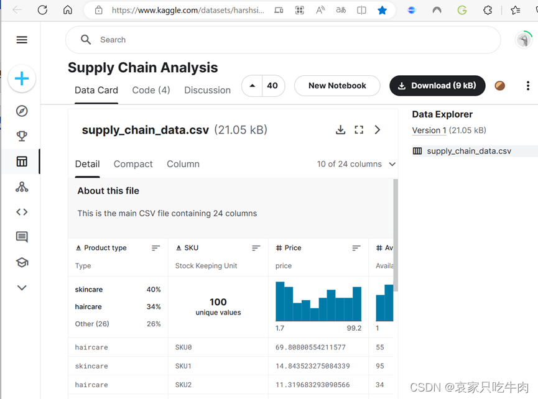Select the Column view tab
538x399 pixels.
(x=183, y=164)
